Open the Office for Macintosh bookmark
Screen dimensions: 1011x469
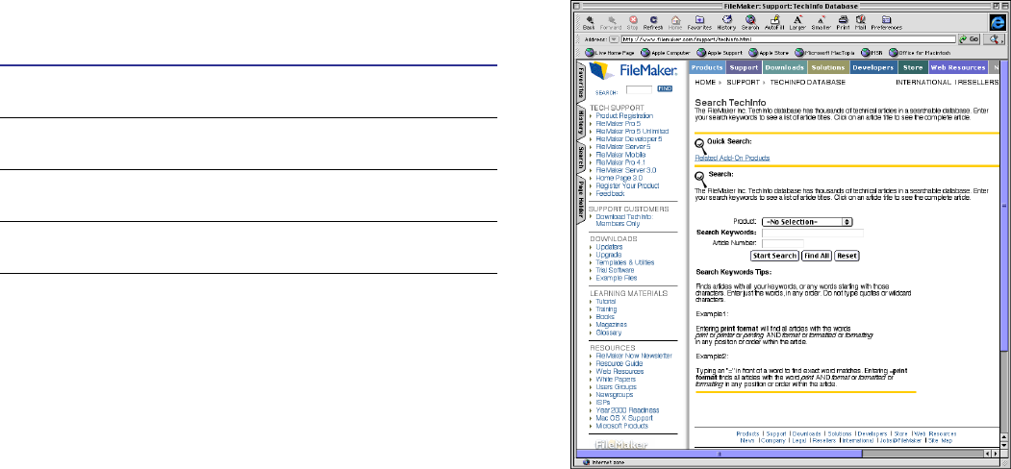920,53
